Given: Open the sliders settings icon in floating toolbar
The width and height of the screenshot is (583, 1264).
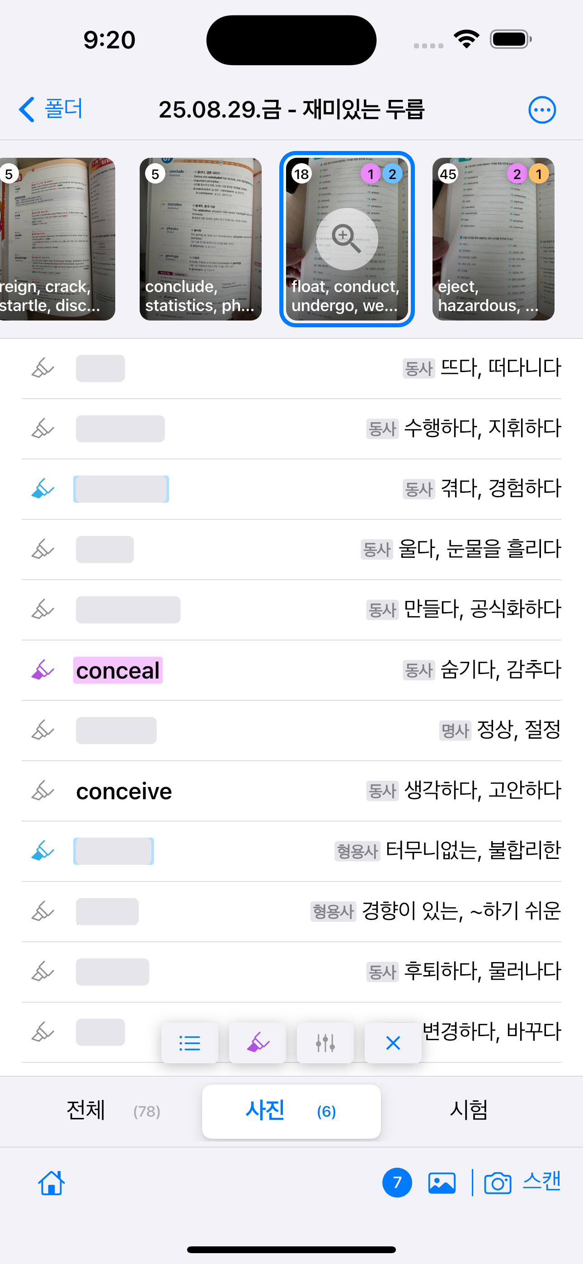Looking at the screenshot, I should [325, 1042].
